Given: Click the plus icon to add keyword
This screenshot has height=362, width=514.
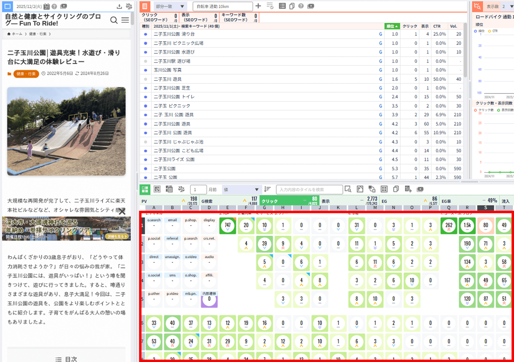Looking at the screenshot, I should click(x=258, y=6).
